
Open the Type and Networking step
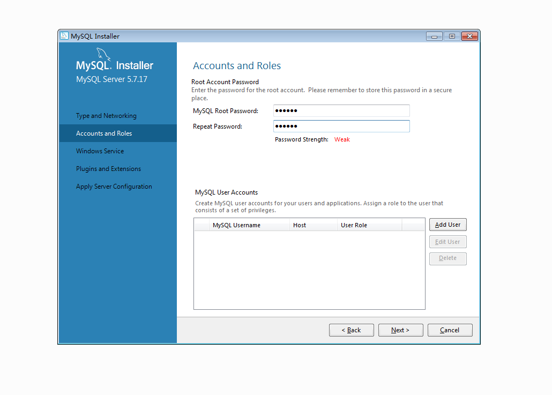(106, 116)
